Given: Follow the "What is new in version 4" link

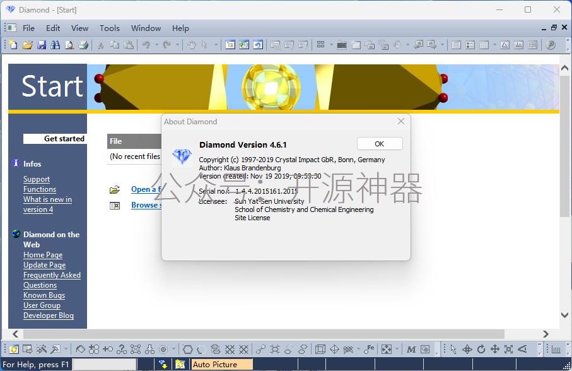Looking at the screenshot, I should pyautogui.click(x=47, y=204).
